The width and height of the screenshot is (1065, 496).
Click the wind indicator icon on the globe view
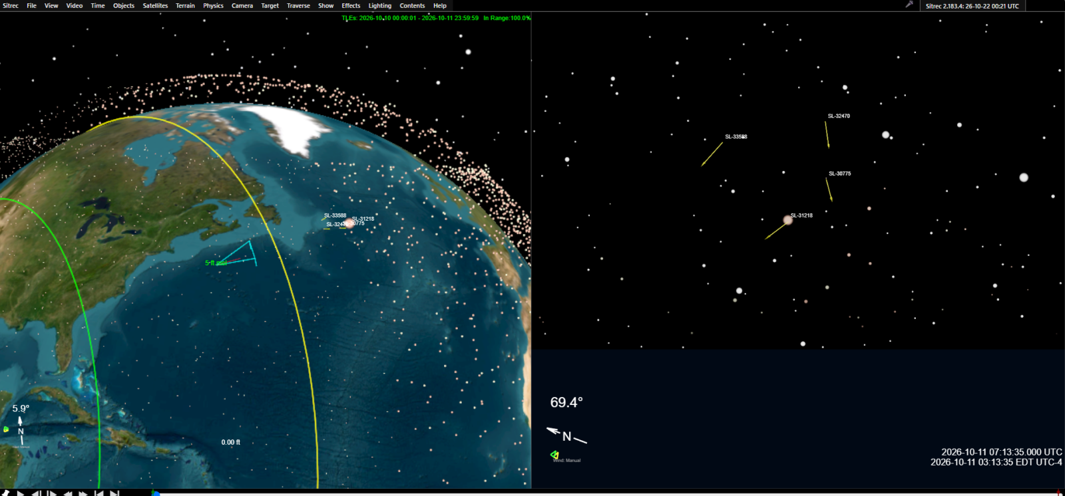[6, 429]
